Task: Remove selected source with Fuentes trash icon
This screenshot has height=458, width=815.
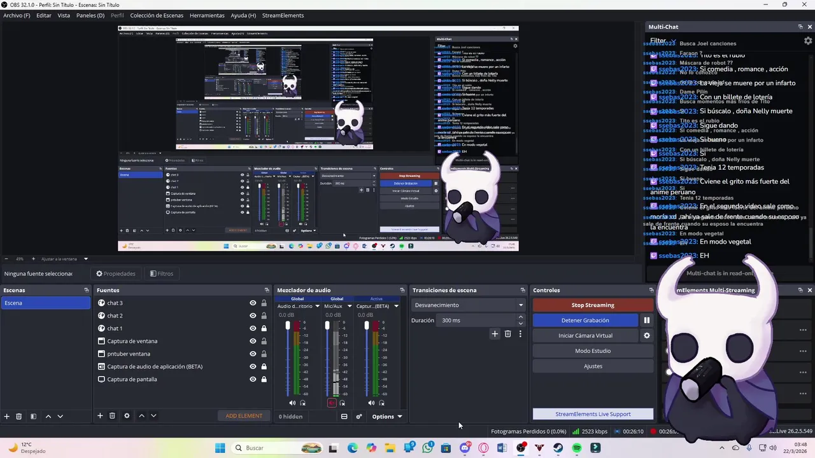Action: point(112,416)
